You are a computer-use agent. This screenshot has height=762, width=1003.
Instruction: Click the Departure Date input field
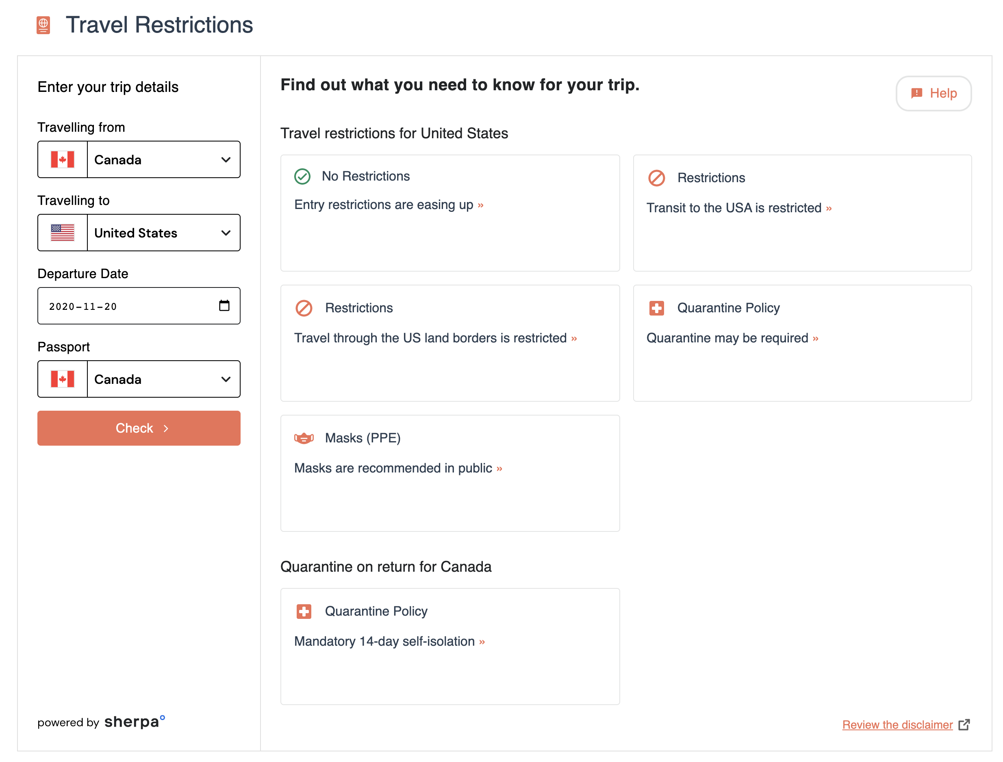click(127, 306)
